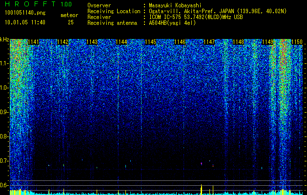Image resolution: width=307 pixels, height=195 pixels.
Task: Click the Ovserver label
Action: tap(99, 5)
